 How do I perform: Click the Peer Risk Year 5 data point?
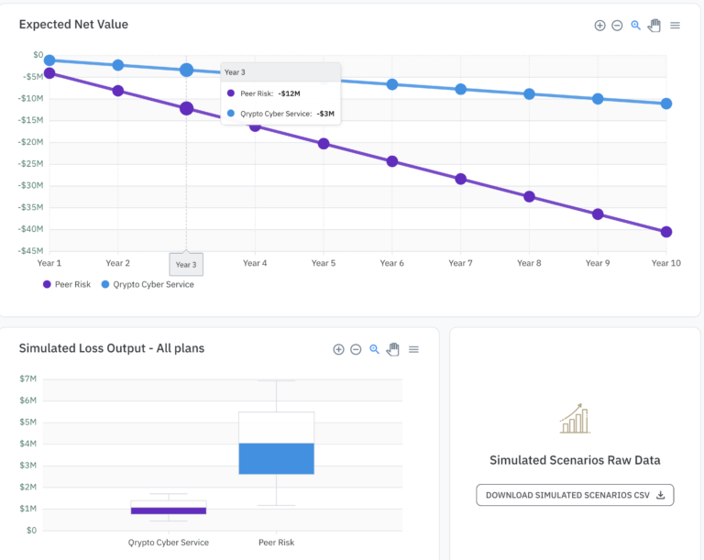click(x=324, y=144)
